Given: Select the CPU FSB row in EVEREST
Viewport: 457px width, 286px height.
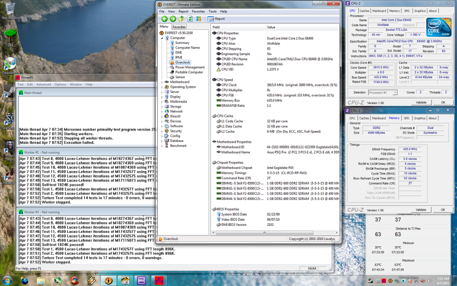Looking at the screenshot, I should (x=275, y=95).
